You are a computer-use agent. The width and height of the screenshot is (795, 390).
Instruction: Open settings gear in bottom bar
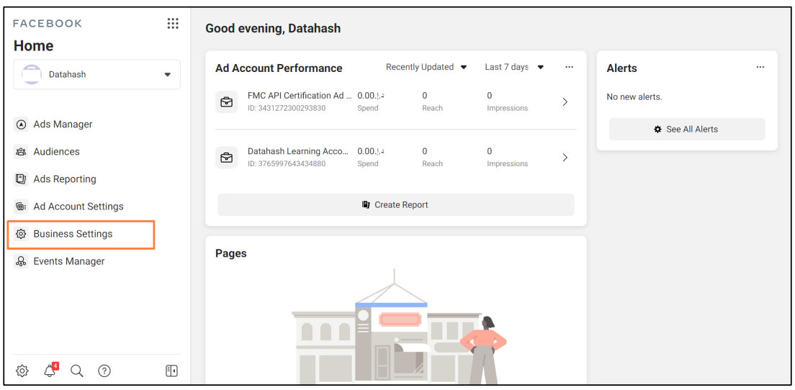pos(22,371)
